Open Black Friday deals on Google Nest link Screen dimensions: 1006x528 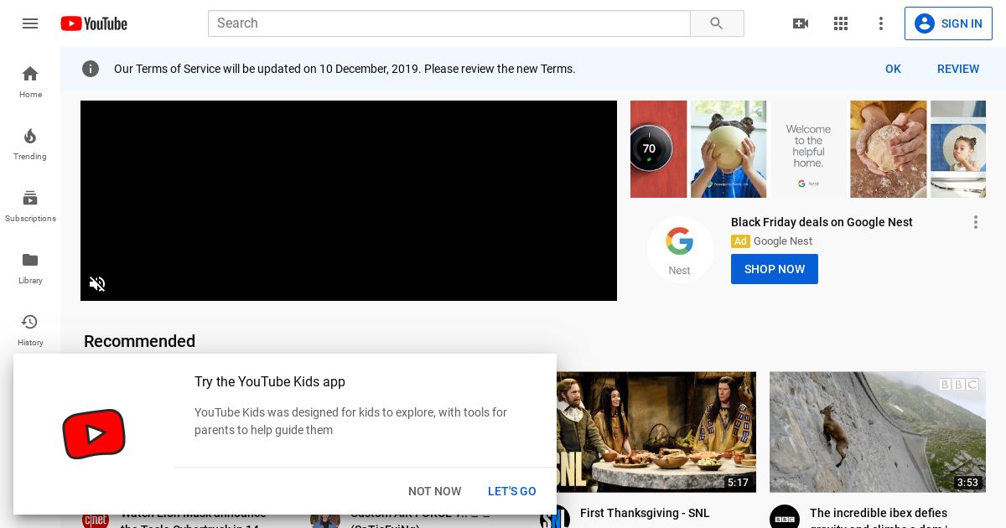[x=822, y=222]
